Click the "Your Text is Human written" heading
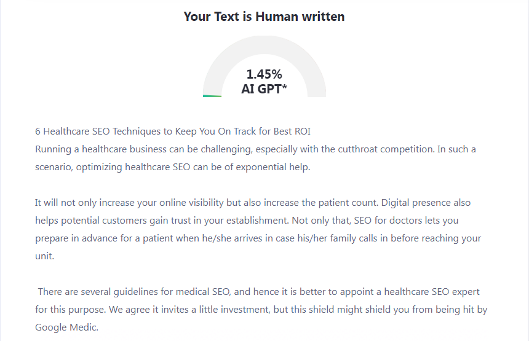529x341 pixels. (264, 17)
